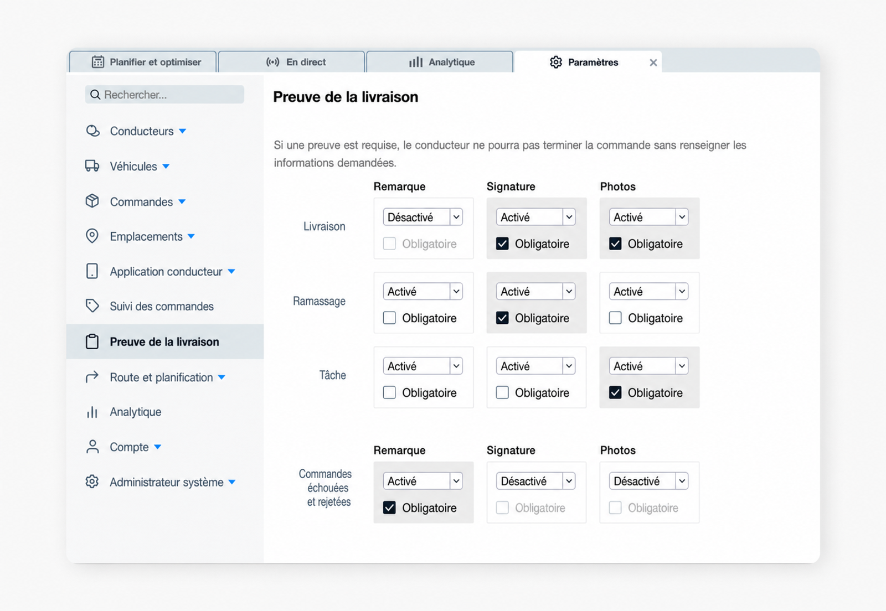Select the Paramètres tab
The height and width of the screenshot is (611, 886).
pyautogui.click(x=588, y=62)
